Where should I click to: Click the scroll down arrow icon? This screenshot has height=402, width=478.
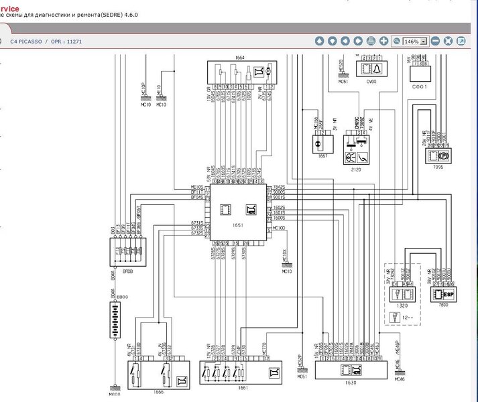coord(333,41)
